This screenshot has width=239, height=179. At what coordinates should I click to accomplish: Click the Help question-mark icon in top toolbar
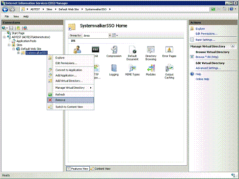[x=231, y=9]
